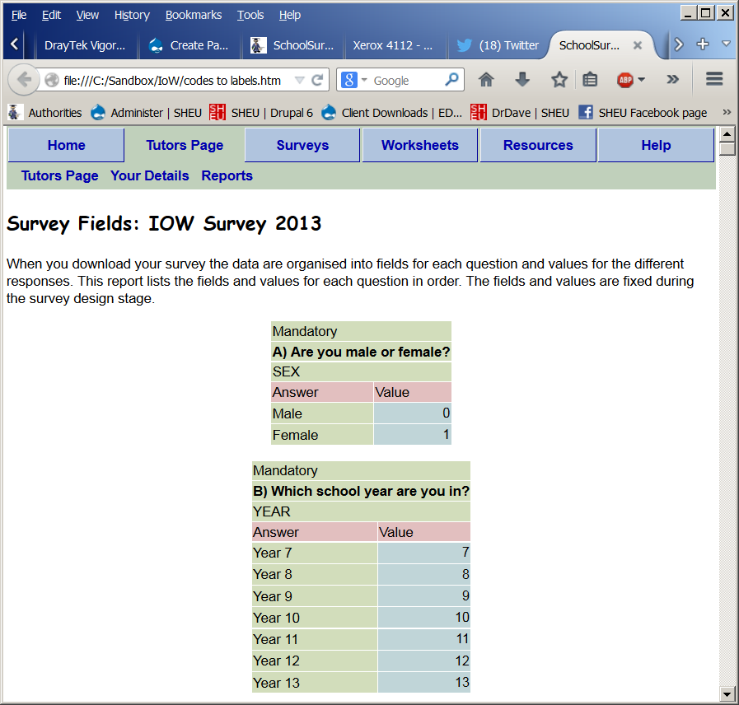Open the list-all-tabs dropdown arrow
Image resolution: width=739 pixels, height=705 pixels.
pos(726,45)
